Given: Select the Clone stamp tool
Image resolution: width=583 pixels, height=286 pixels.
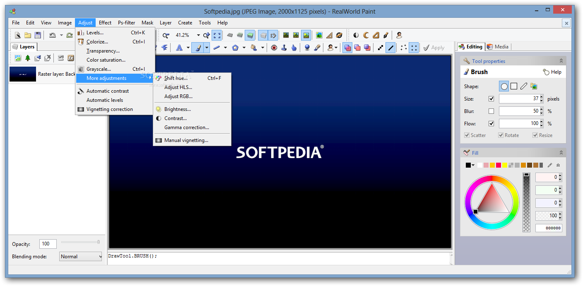Looking at the screenshot, I should pyautogui.click(x=284, y=48).
